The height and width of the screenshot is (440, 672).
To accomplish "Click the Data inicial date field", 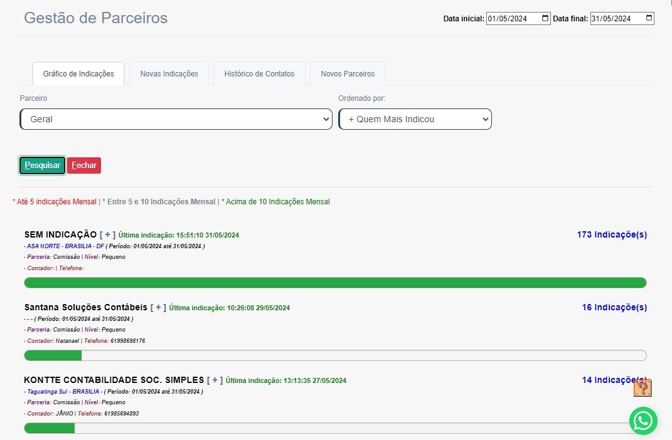I will [511, 19].
